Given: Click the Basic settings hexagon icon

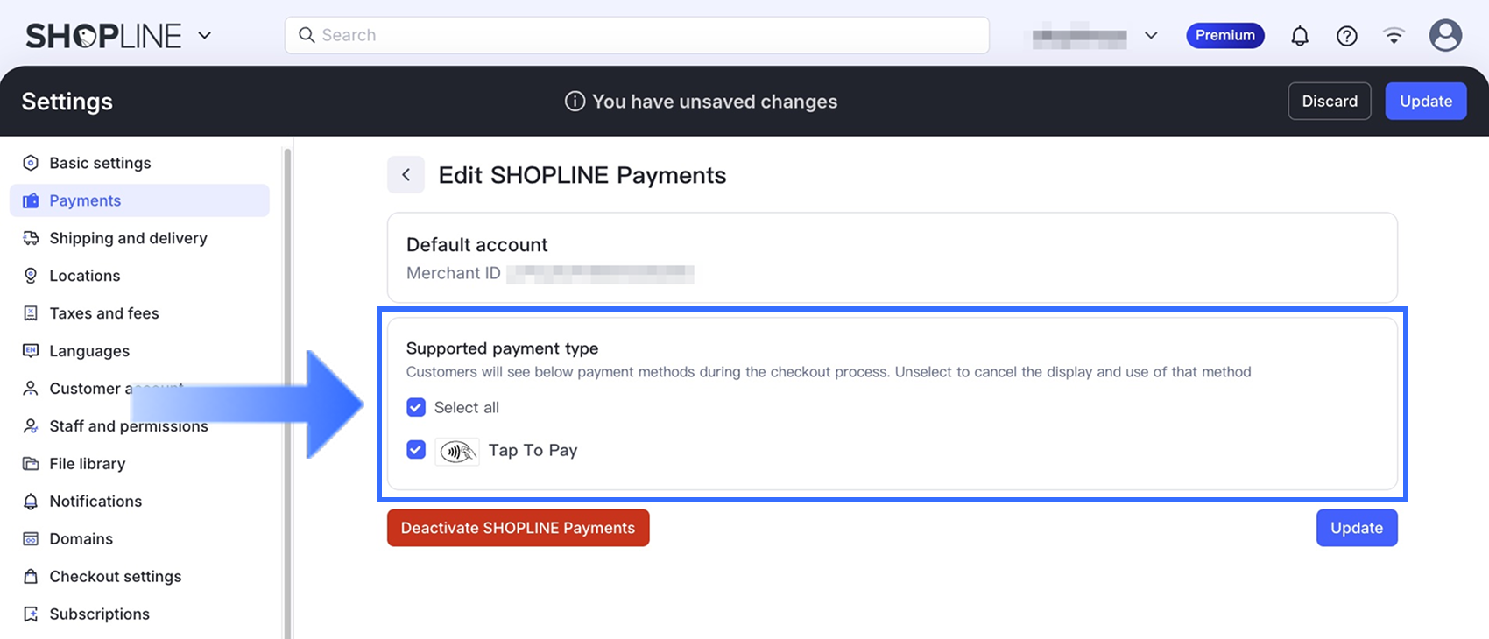Looking at the screenshot, I should [x=31, y=163].
